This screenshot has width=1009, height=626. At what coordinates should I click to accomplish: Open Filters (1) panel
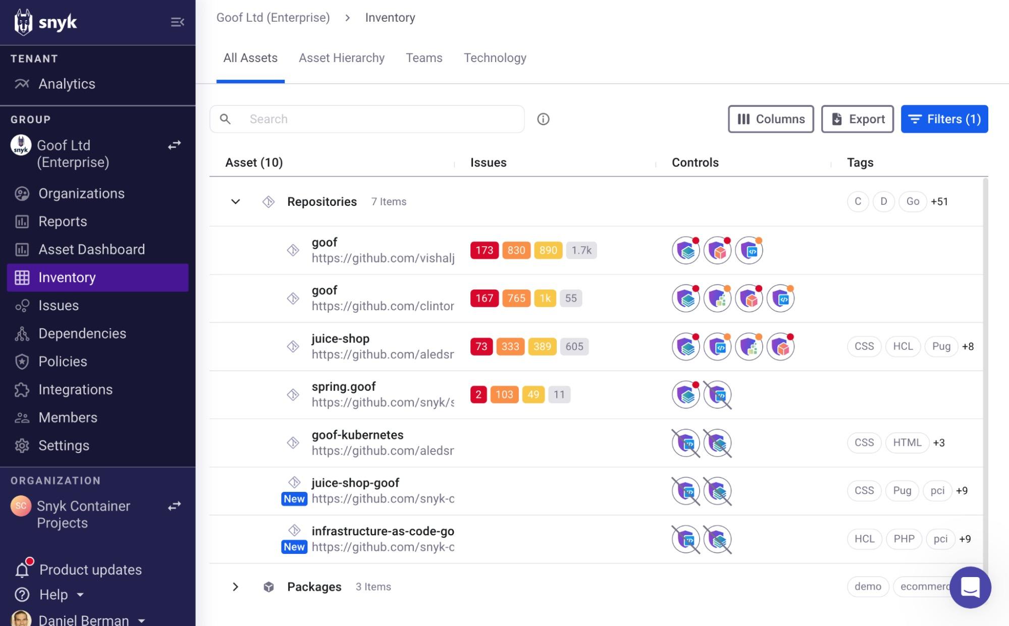944,119
